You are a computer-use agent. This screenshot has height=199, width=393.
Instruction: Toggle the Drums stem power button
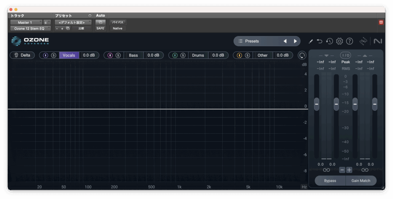pyautogui.click(x=175, y=55)
